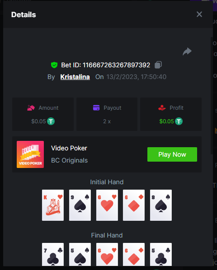Copy the Bet ID with the copy icon
The height and width of the screenshot is (270, 217).
pos(158,65)
